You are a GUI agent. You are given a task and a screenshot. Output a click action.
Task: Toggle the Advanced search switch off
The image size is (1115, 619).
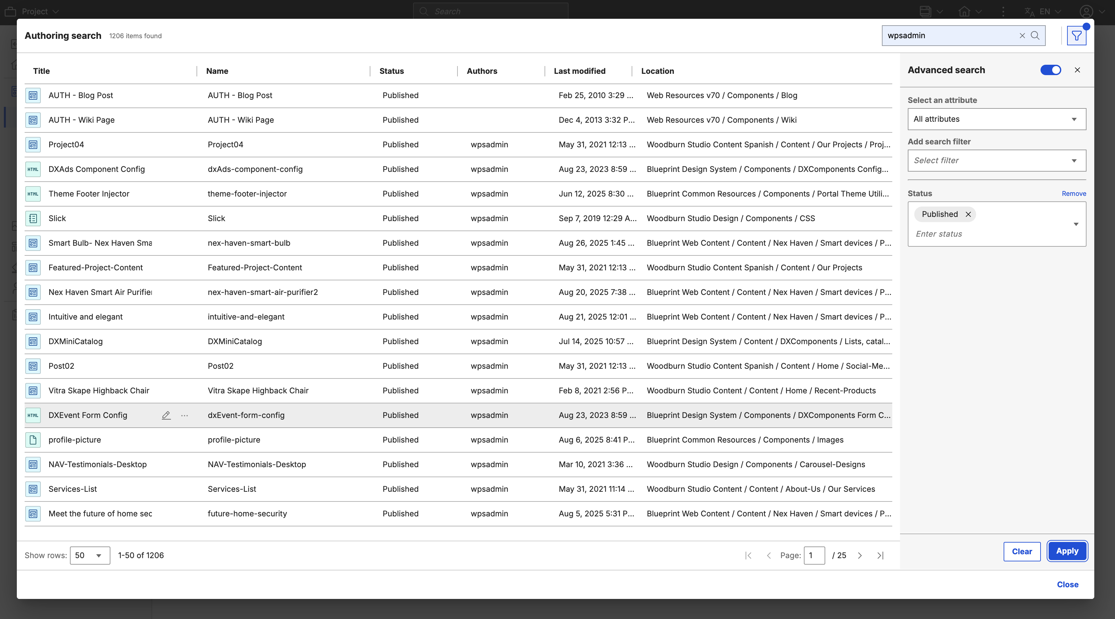click(x=1051, y=70)
